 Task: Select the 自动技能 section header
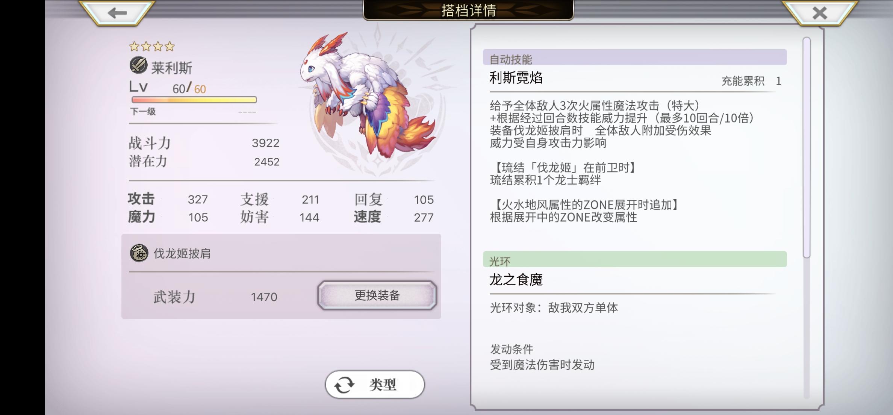click(x=635, y=58)
